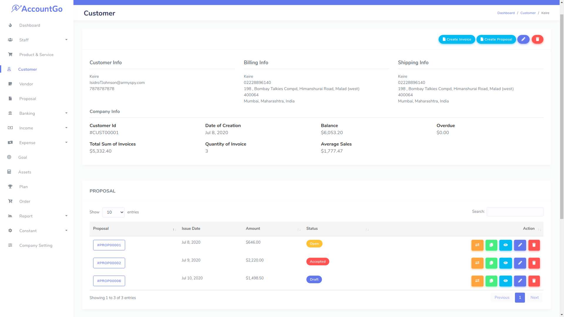This screenshot has width=564, height=317.
Task: Focus the proposal Search field
Action: (515, 212)
